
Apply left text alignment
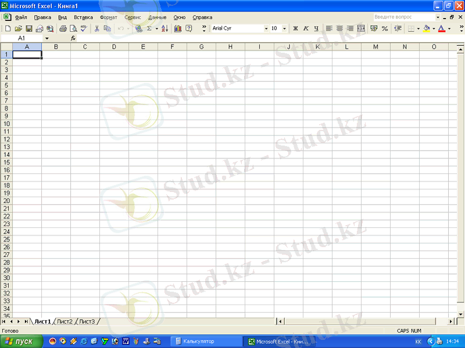coord(329,28)
